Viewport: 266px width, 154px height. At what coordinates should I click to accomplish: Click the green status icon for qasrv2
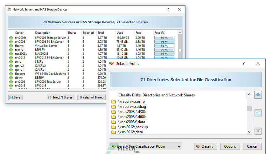click(11, 66)
